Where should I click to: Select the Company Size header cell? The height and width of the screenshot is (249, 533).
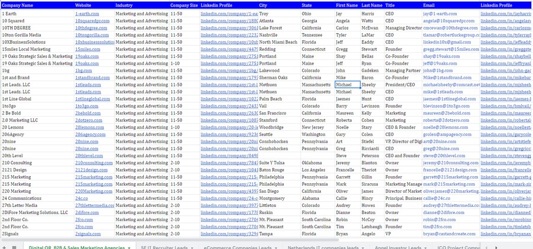tap(184, 5)
